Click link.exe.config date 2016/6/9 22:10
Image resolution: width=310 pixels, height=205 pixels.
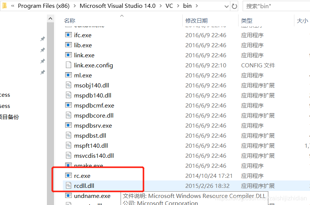tap(205, 65)
